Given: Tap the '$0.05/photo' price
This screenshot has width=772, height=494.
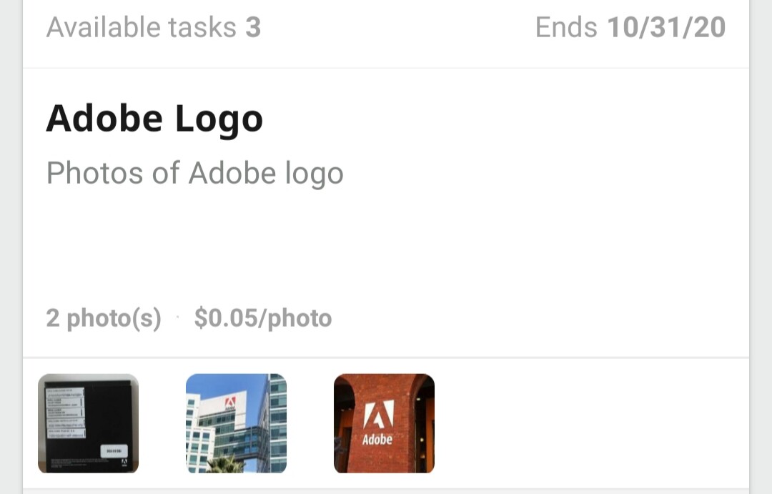Looking at the screenshot, I should pos(263,318).
